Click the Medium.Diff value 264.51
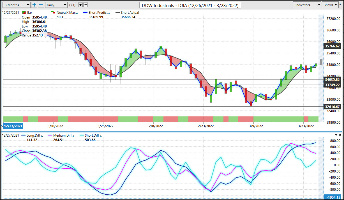This screenshot has width=344, height=200. pos(59,140)
